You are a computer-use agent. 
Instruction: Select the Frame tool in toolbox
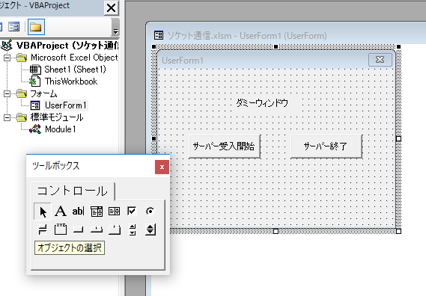pyautogui.click(x=61, y=229)
